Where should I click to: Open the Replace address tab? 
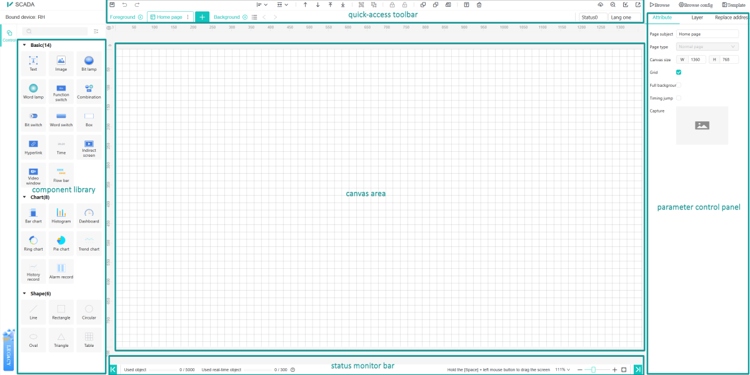click(731, 17)
